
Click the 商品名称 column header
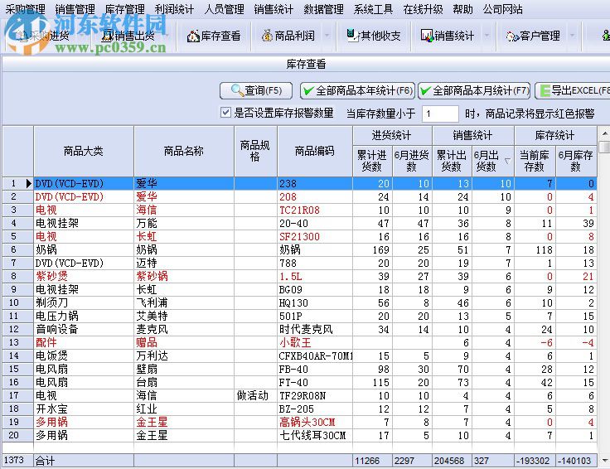click(x=184, y=152)
